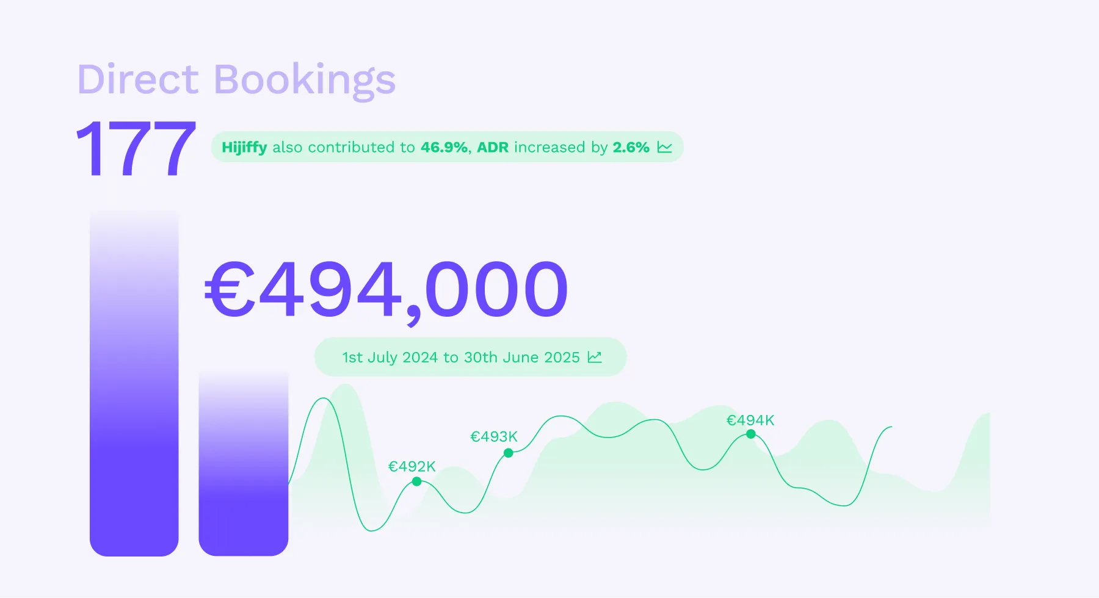1099x598 pixels.
Task: Click the €492K chart label
Action: 412,467
